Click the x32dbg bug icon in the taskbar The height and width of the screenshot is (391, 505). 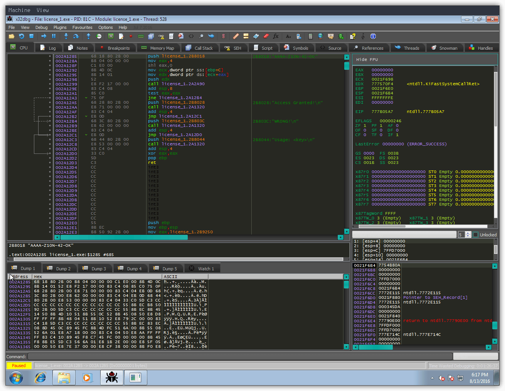point(112,378)
